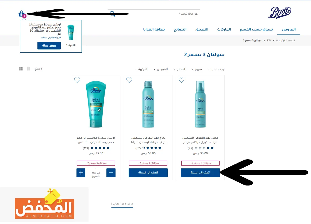The image size is (311, 224).
Task: Favorite the Soltan spray with heart icon
Action: pos(129,80)
